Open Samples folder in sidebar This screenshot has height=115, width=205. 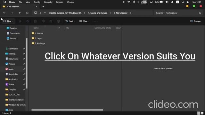11,89
